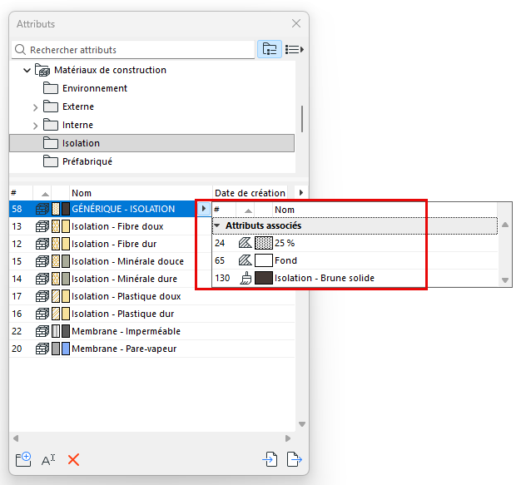Image resolution: width=521 pixels, height=485 pixels.
Task: Create a new folder with plus icon
Action: [x=23, y=460]
